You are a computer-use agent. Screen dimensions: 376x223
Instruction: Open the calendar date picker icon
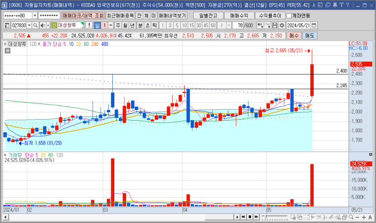[314, 25]
